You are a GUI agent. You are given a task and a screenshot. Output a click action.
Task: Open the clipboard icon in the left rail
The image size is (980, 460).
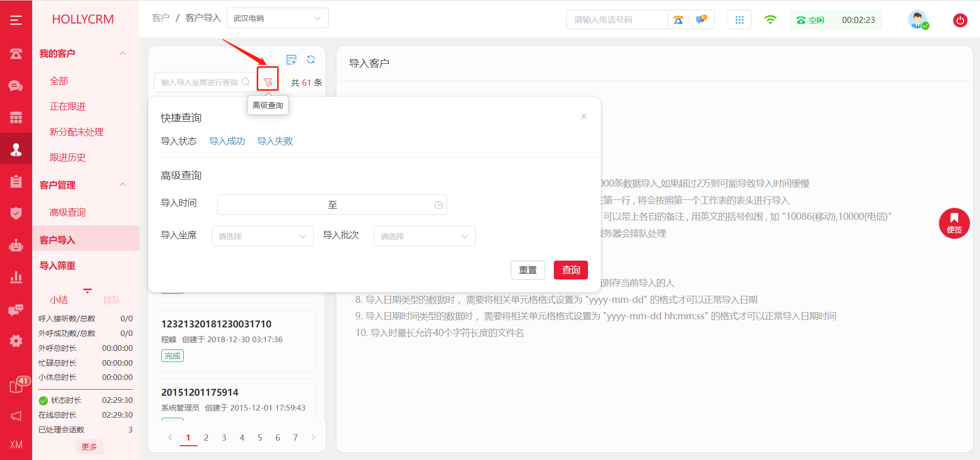point(16,181)
